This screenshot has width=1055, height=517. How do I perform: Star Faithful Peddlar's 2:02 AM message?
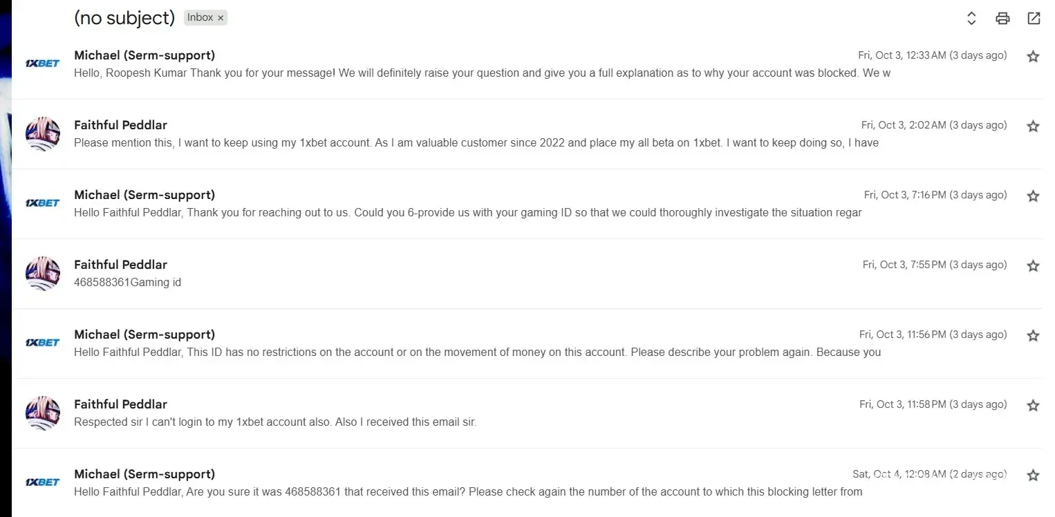coord(1033,126)
